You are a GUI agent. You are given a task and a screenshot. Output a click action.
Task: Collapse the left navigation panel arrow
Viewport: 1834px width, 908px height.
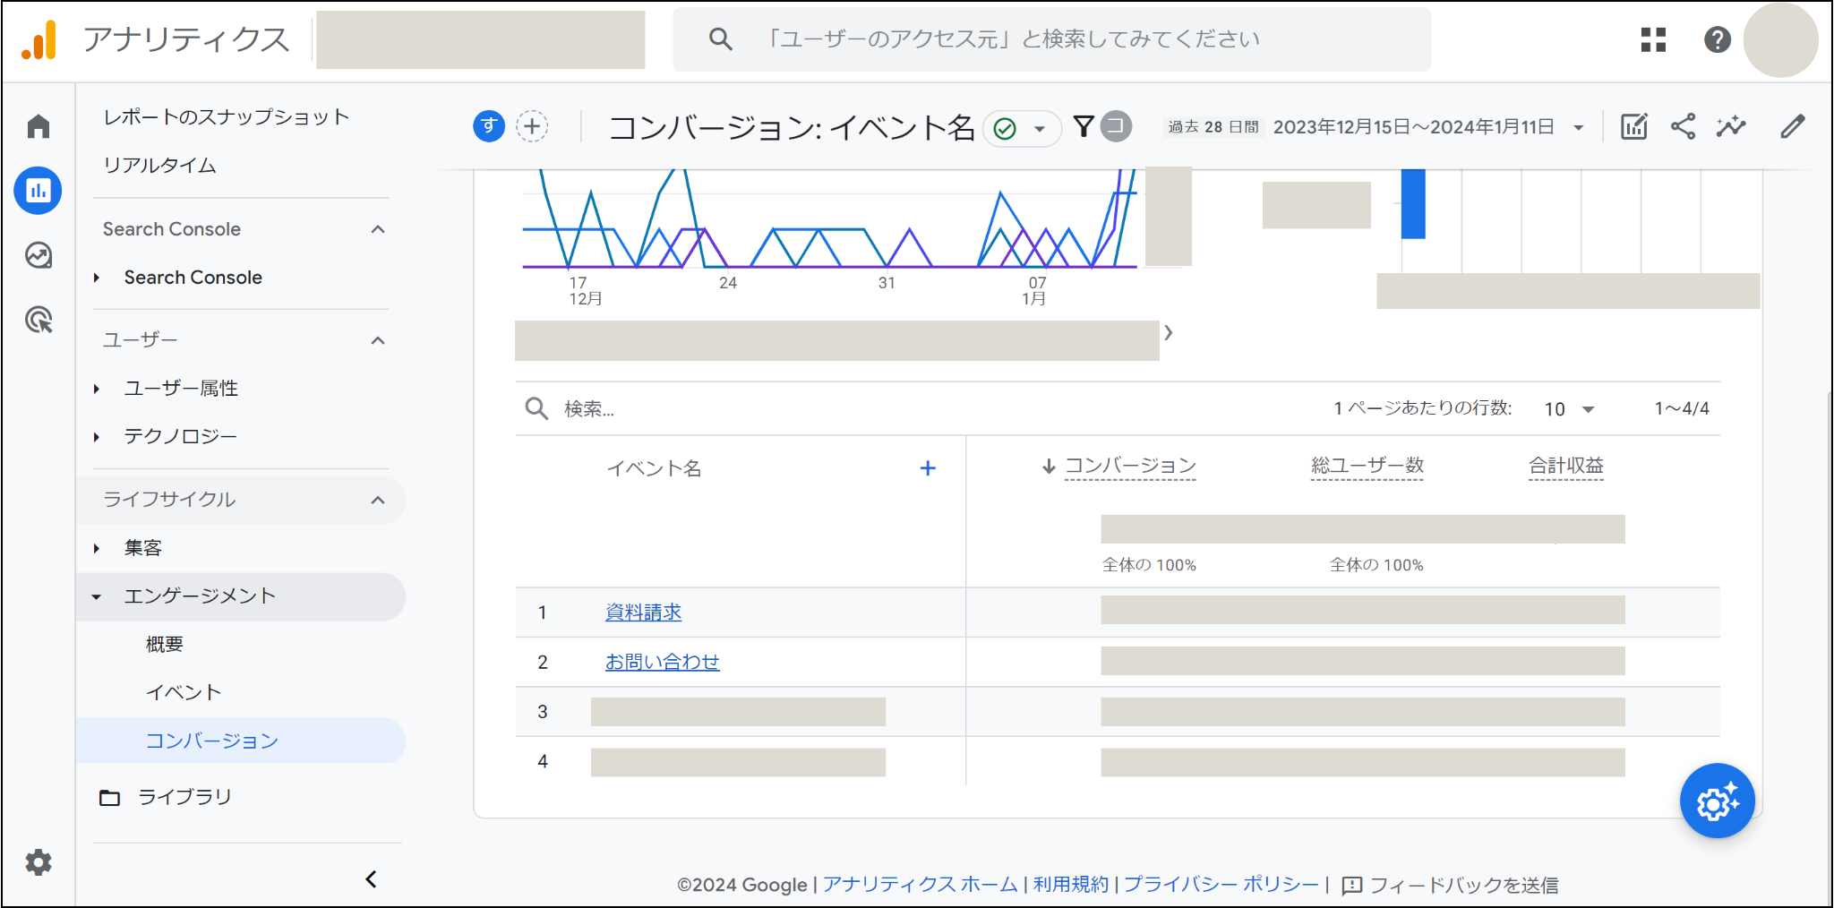pyautogui.click(x=372, y=879)
